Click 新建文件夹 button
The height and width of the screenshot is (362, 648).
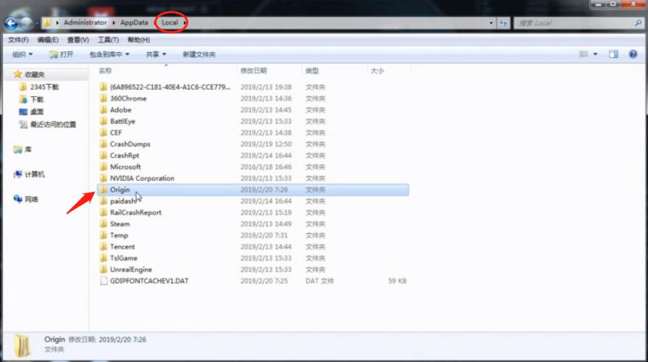click(x=199, y=54)
